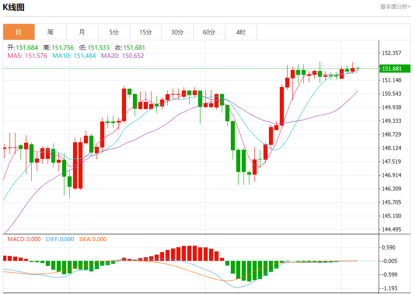
Task: Click the 150.543 price axis label
Action: tap(392, 94)
